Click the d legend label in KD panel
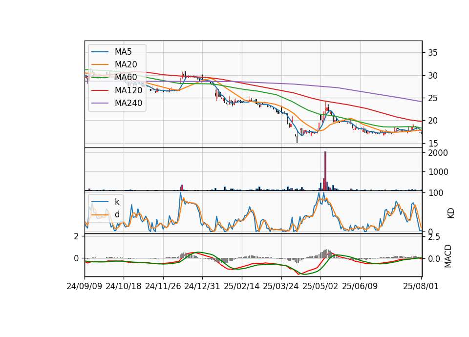Screen dimensions: 469x337 coord(117,214)
